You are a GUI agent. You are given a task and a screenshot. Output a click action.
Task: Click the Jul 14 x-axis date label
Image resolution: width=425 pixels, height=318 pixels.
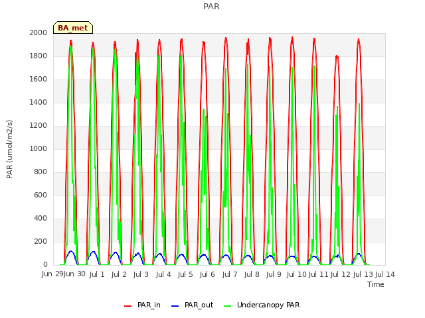pyautogui.click(x=385, y=274)
